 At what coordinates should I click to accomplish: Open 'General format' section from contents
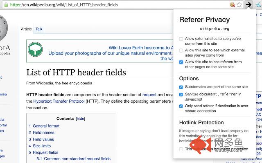pos(46,126)
